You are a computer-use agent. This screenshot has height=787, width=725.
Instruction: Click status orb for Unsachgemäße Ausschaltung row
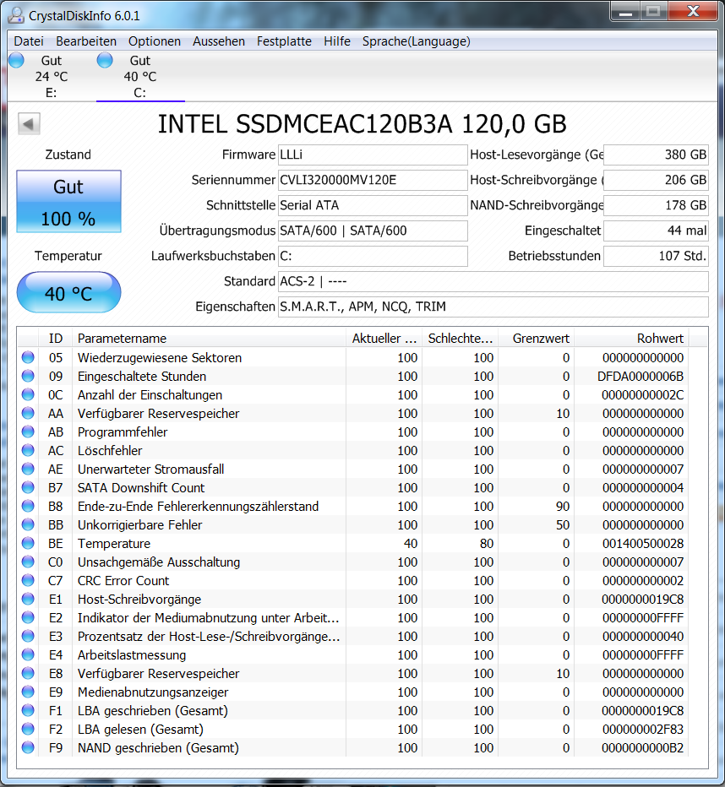coord(28,562)
